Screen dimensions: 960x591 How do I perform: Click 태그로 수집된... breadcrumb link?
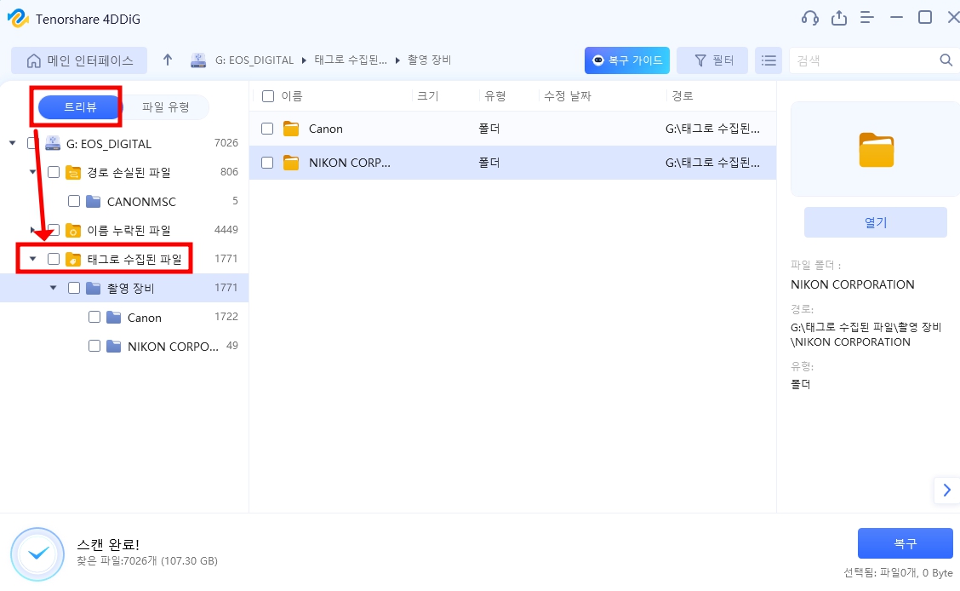point(351,60)
